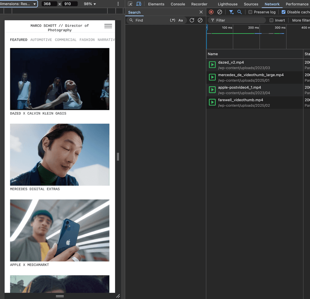Click the viewport right edge handle
The width and height of the screenshot is (310, 299).
pyautogui.click(x=118, y=156)
